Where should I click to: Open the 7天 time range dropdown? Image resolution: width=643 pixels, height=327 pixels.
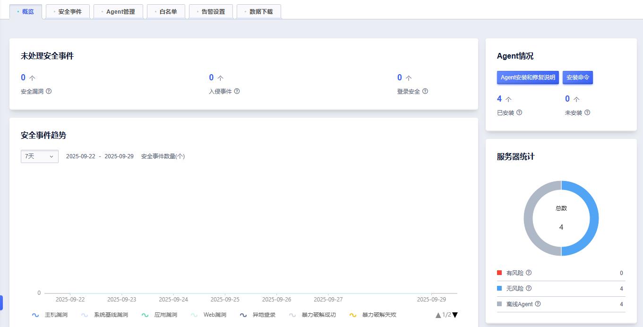pos(40,156)
